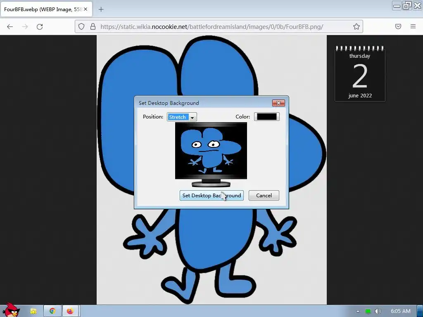The width and height of the screenshot is (423, 317).
Task: Open the shield tracking protection icon
Action: [x=81, y=26]
